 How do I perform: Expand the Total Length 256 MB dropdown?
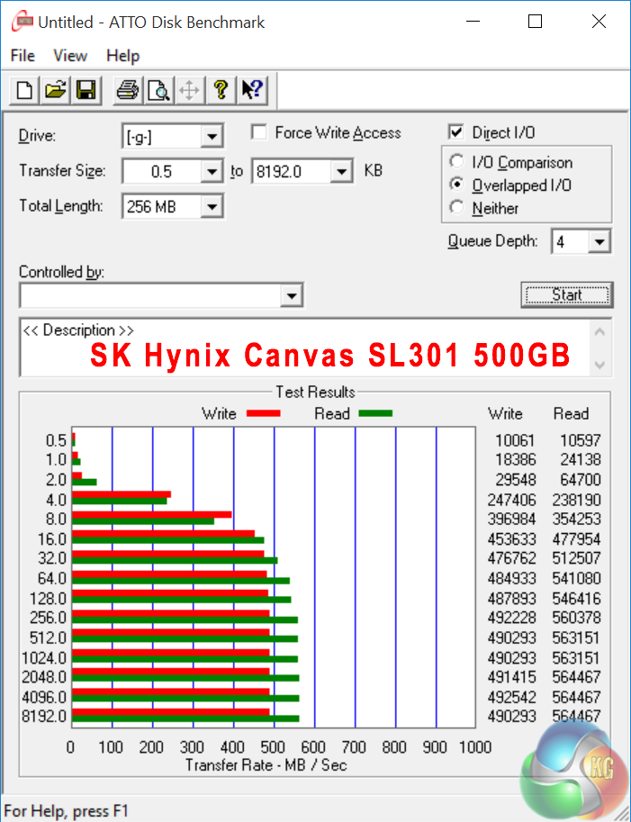click(212, 206)
